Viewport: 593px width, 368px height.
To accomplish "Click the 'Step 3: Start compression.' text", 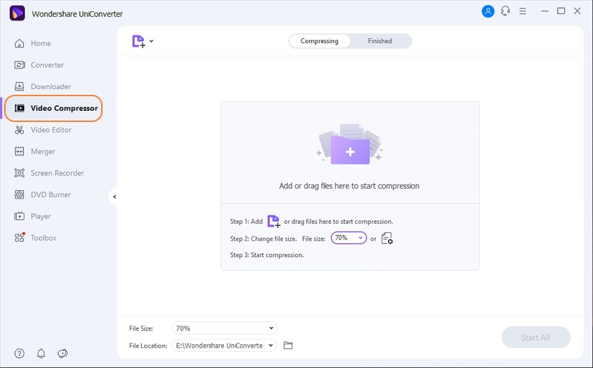I will pos(267,255).
